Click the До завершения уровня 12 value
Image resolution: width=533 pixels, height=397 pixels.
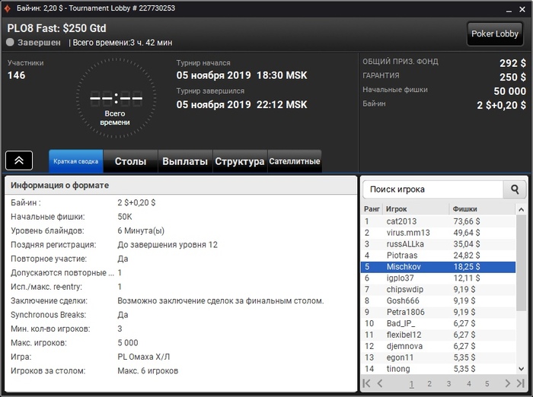point(168,245)
